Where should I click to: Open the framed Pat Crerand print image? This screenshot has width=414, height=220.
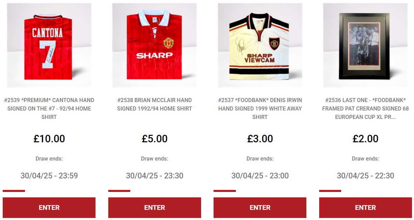tap(365, 45)
